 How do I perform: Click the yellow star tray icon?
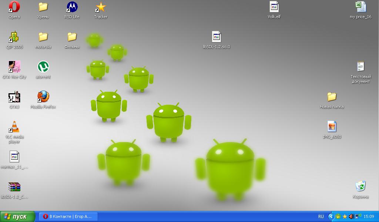[x=345, y=216]
